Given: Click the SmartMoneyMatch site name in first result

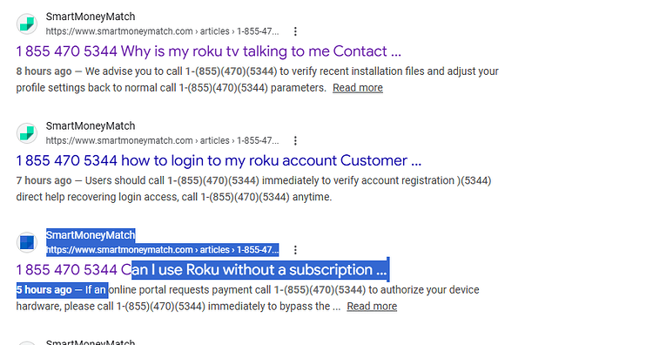Looking at the screenshot, I should (x=91, y=17).
